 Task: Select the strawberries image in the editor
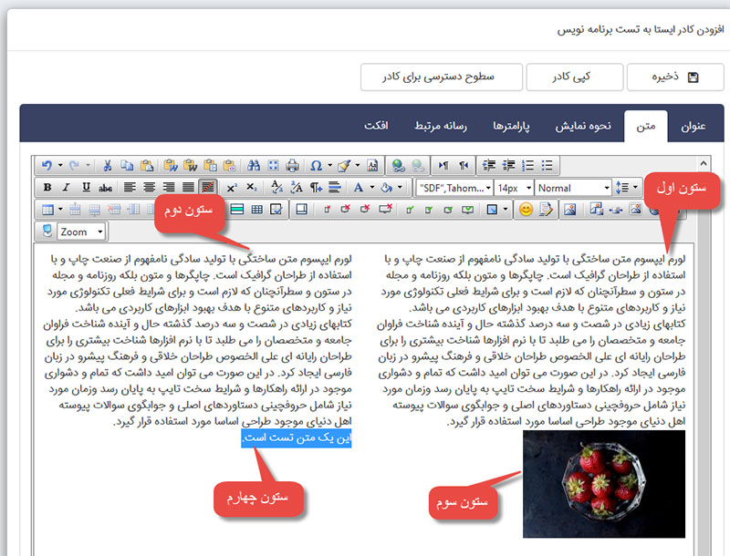(x=604, y=483)
